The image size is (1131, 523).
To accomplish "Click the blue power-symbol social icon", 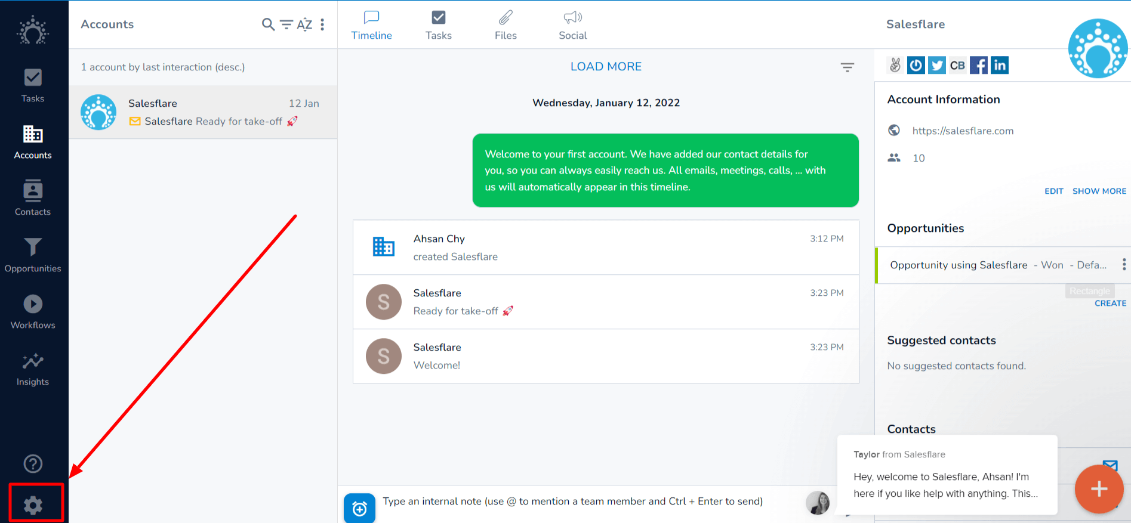I will (x=916, y=65).
